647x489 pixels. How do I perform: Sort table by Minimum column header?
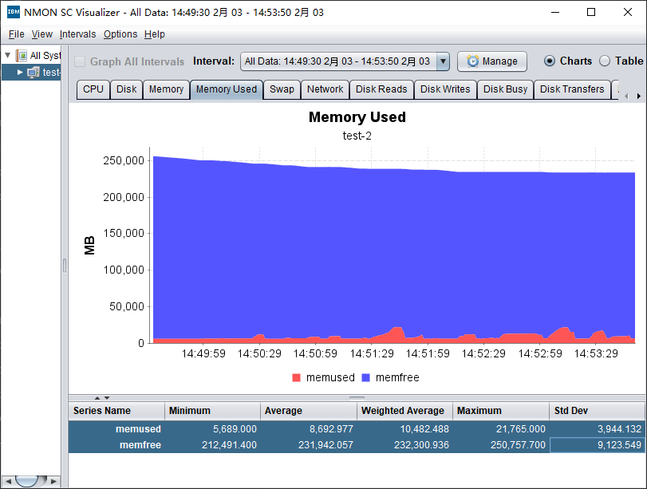click(212, 411)
